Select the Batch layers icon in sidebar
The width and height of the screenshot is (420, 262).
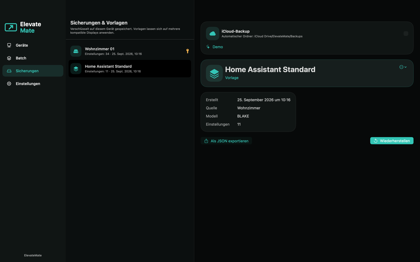point(9,58)
